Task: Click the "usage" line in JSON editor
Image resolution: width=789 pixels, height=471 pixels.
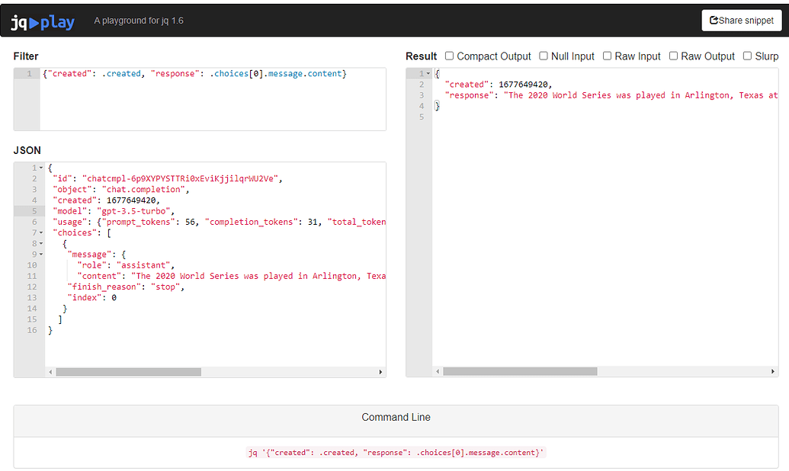Action: coord(219,222)
